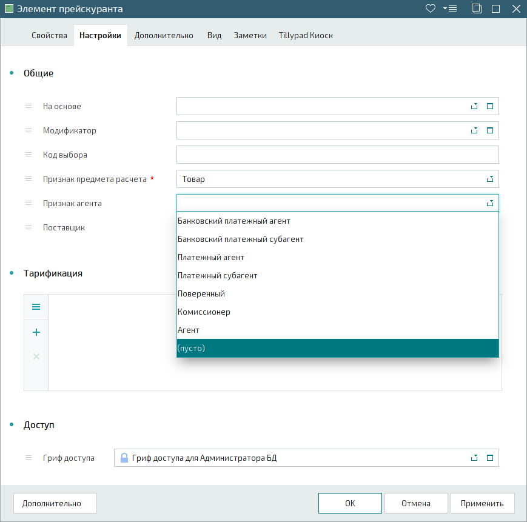Click the lock icon in Гриф доступа

124,458
